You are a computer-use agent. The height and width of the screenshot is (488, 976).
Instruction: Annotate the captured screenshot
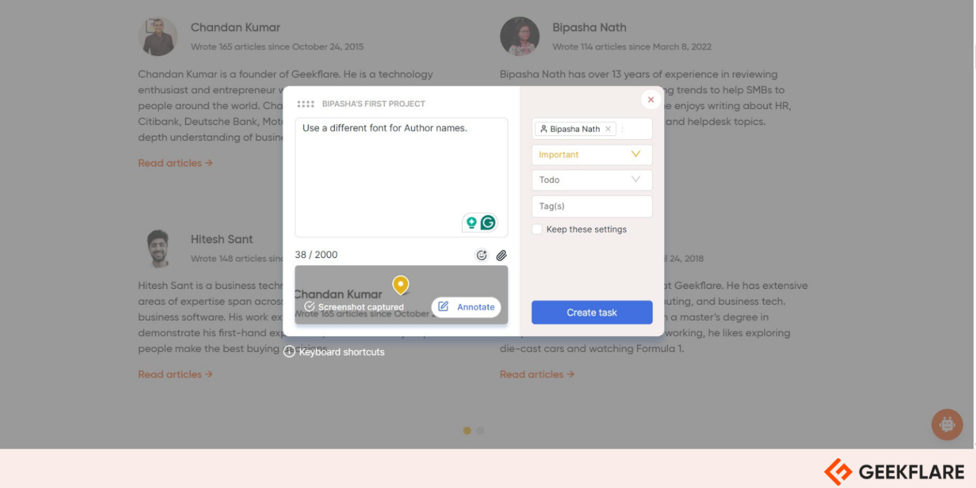coord(466,307)
